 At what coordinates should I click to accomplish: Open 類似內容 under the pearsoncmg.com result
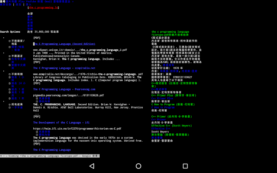point(44,101)
